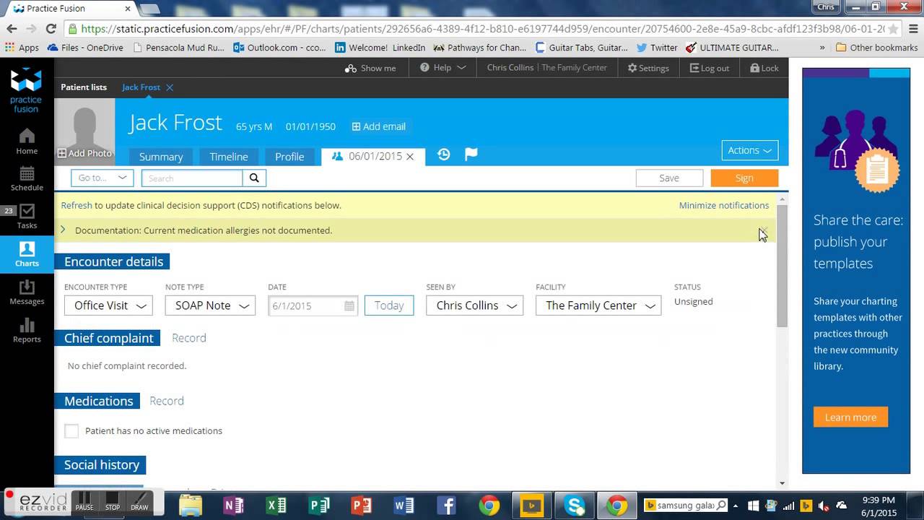Close the 06/01/2015 encounter tab
Image resolution: width=924 pixels, height=520 pixels.
pyautogui.click(x=410, y=157)
